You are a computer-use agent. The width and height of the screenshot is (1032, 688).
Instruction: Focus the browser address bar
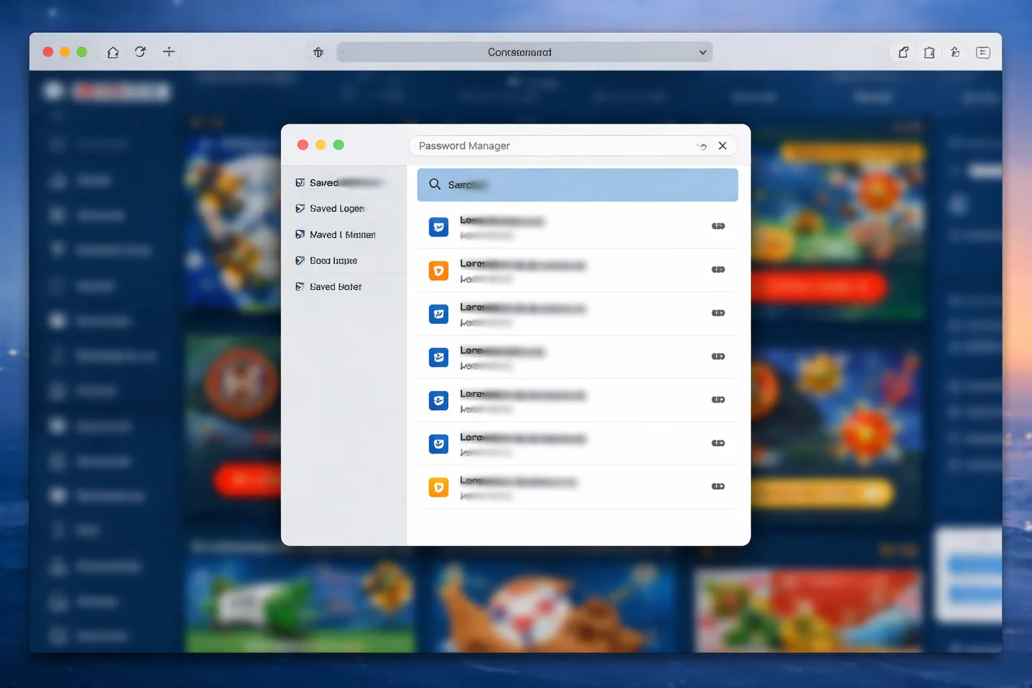[524, 52]
